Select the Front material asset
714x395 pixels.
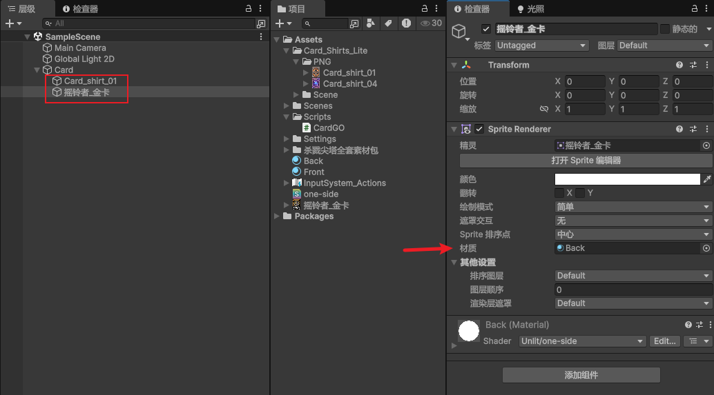[x=313, y=172]
